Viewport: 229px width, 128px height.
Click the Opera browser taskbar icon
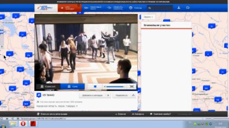(23, 124)
